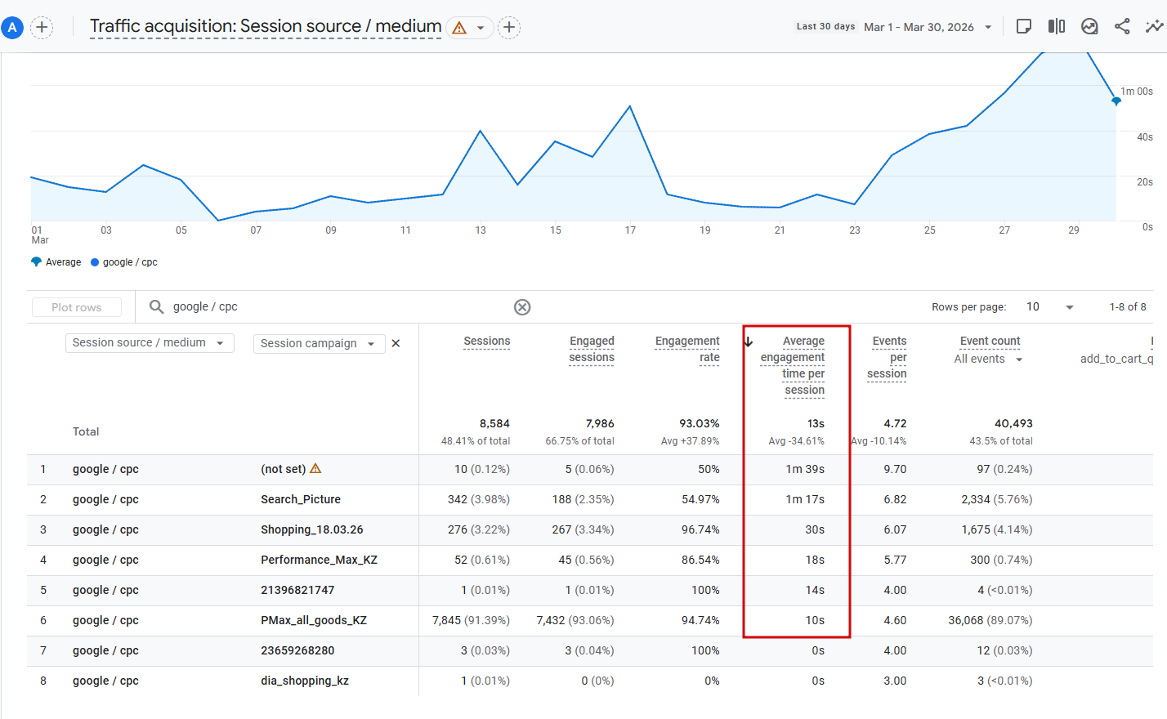The width and height of the screenshot is (1167, 719).
Task: Click the 1-8 of 8 pagination text
Action: (x=1128, y=307)
